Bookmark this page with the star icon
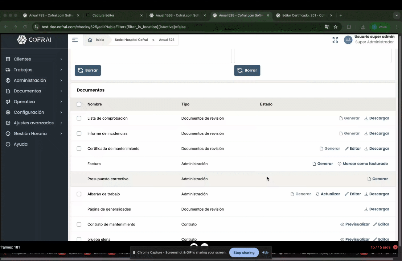Viewport: 402px width, 261px height. (x=336, y=27)
